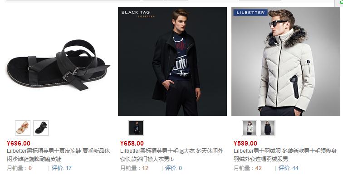Click the BLACK TAG logo on coat image

(138, 13)
